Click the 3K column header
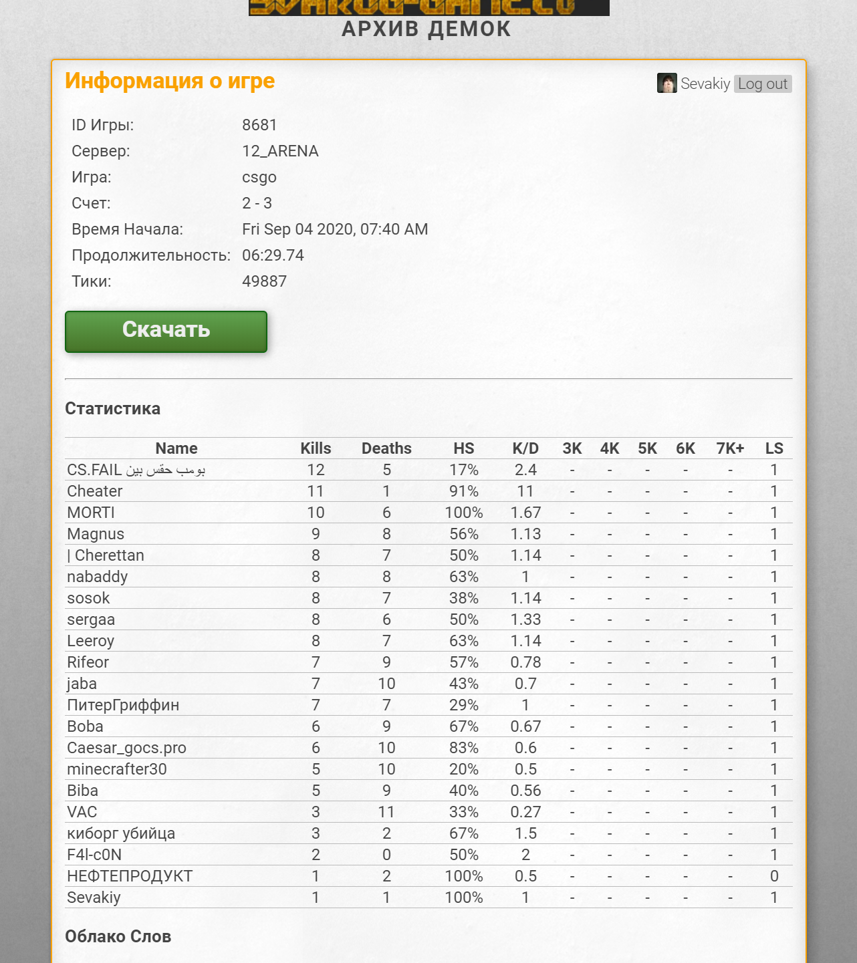 pyautogui.click(x=572, y=448)
